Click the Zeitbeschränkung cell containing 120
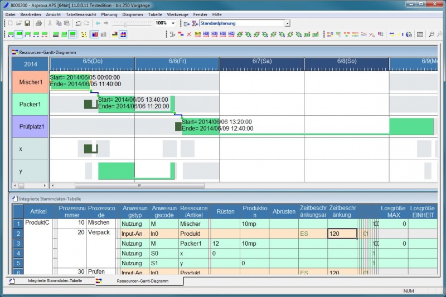Viewport: 446px width, 297px height. [342, 234]
